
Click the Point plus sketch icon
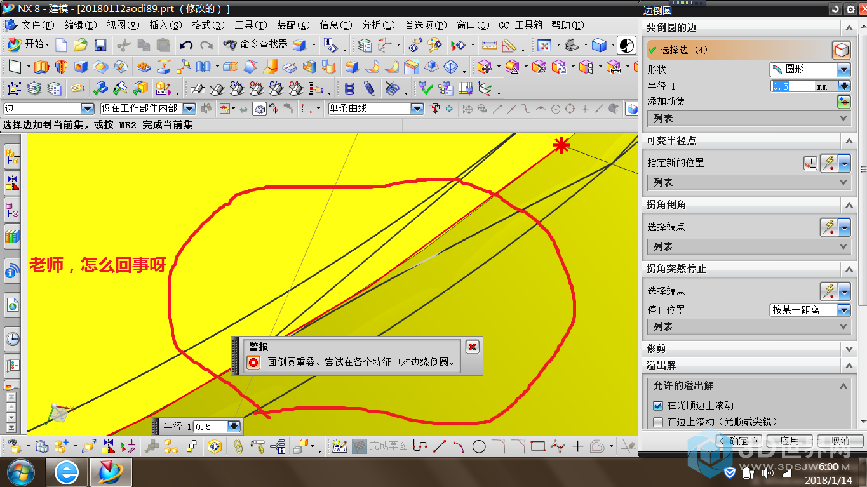click(x=577, y=446)
